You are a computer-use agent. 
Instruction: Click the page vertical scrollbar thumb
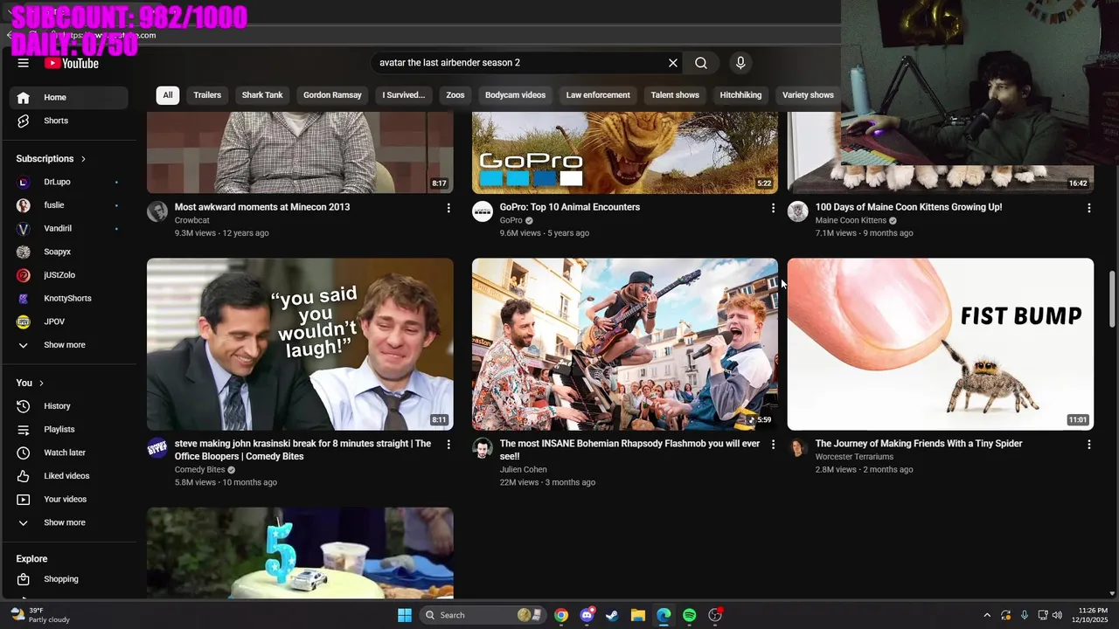click(x=1113, y=300)
